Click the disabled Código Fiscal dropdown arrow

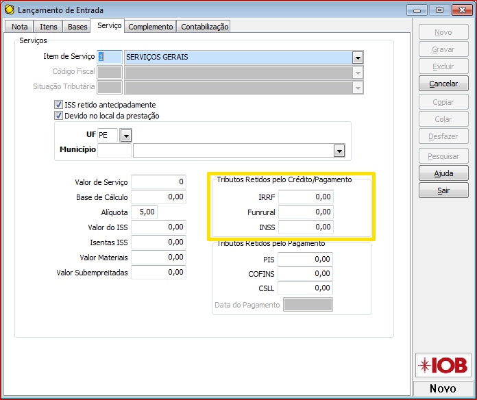pos(358,73)
